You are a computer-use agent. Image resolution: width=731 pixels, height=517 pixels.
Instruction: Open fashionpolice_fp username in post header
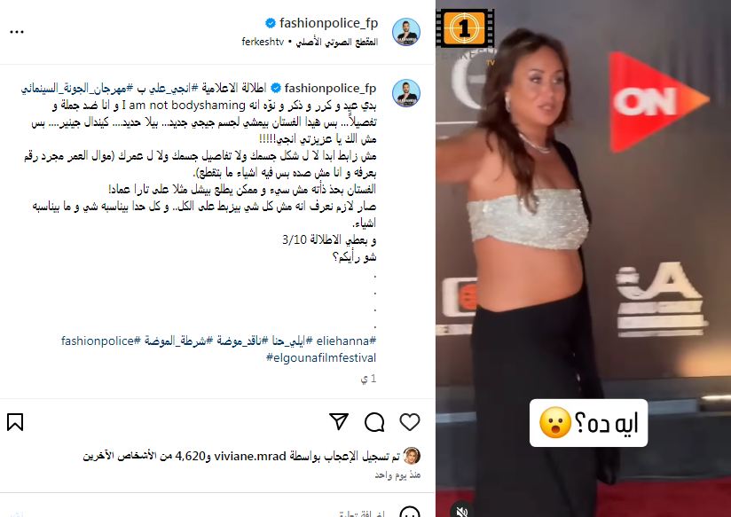click(x=328, y=23)
